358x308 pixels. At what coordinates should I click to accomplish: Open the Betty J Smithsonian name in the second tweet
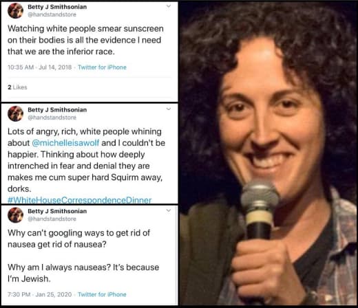[x=57, y=110]
